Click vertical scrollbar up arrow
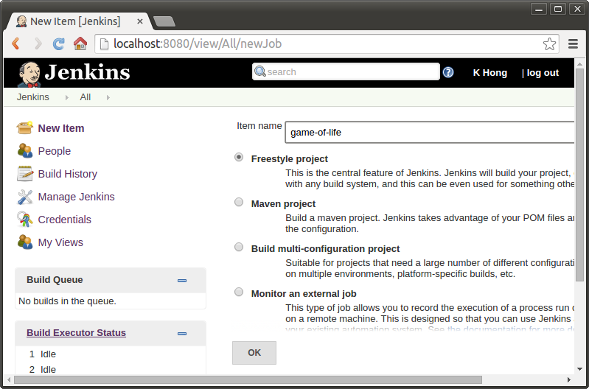 pos(579,64)
